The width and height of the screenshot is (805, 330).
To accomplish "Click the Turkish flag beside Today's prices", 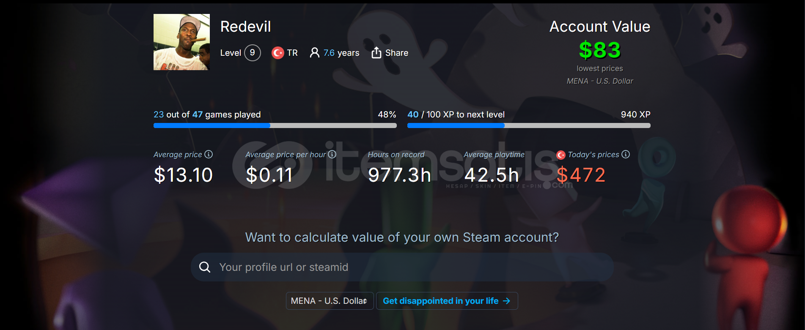I will (x=560, y=155).
